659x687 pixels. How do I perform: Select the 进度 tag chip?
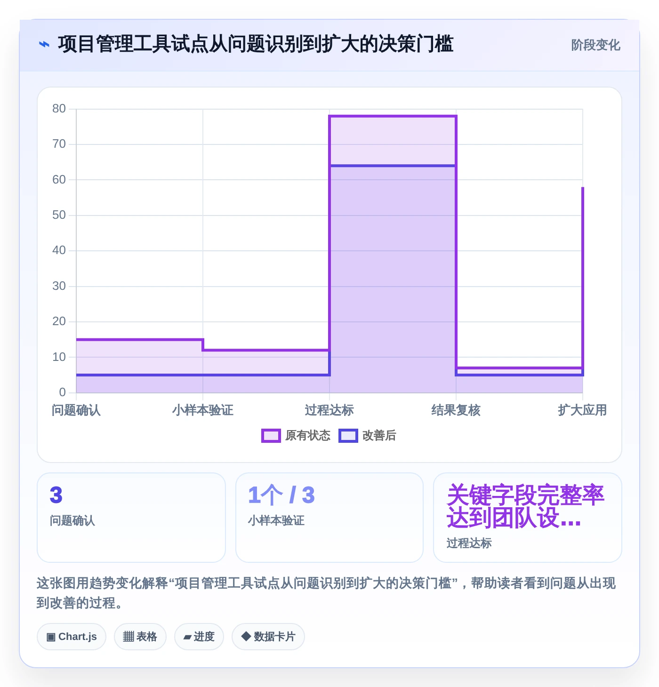(x=199, y=637)
